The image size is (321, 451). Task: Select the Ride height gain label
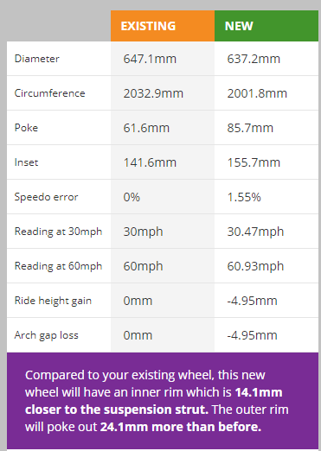click(x=53, y=301)
